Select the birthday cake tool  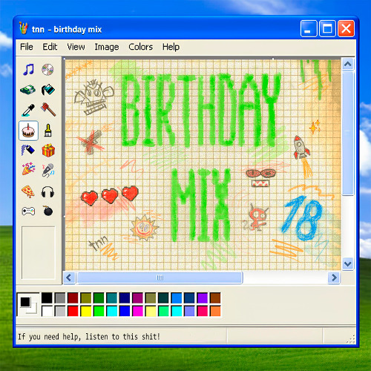(x=28, y=131)
